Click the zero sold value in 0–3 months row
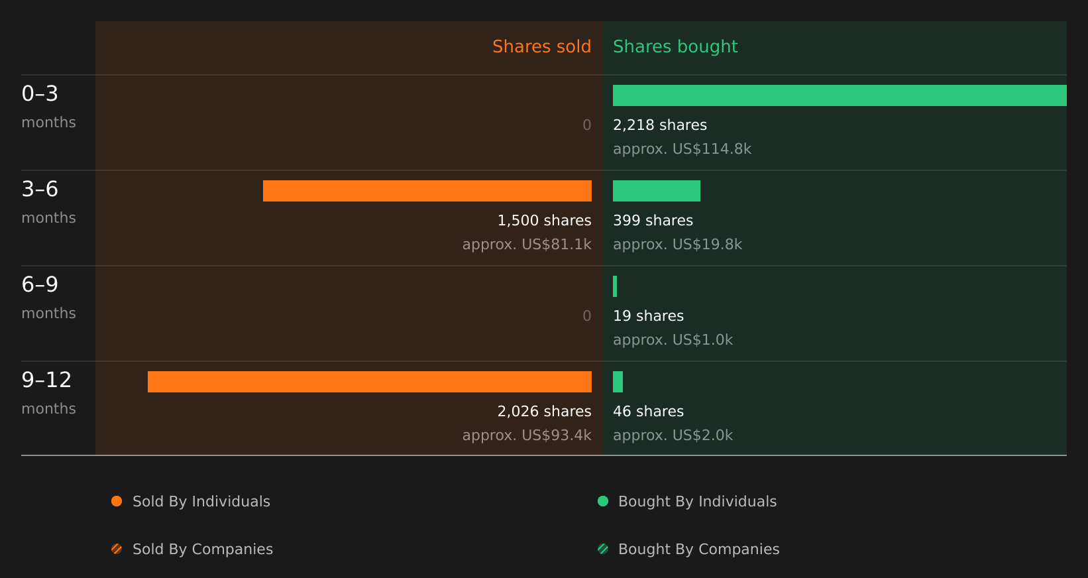The width and height of the screenshot is (1088, 578). 587,125
